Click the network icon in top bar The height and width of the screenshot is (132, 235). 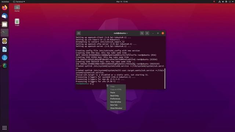[x=220, y=1]
